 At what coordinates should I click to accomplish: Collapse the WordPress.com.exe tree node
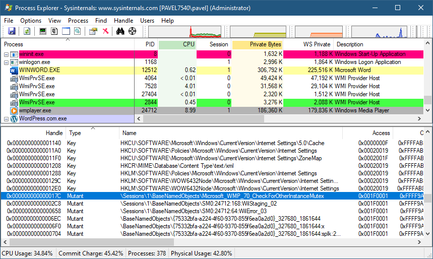coord(6,119)
